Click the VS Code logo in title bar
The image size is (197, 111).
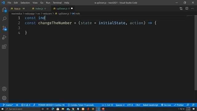point(3,3)
